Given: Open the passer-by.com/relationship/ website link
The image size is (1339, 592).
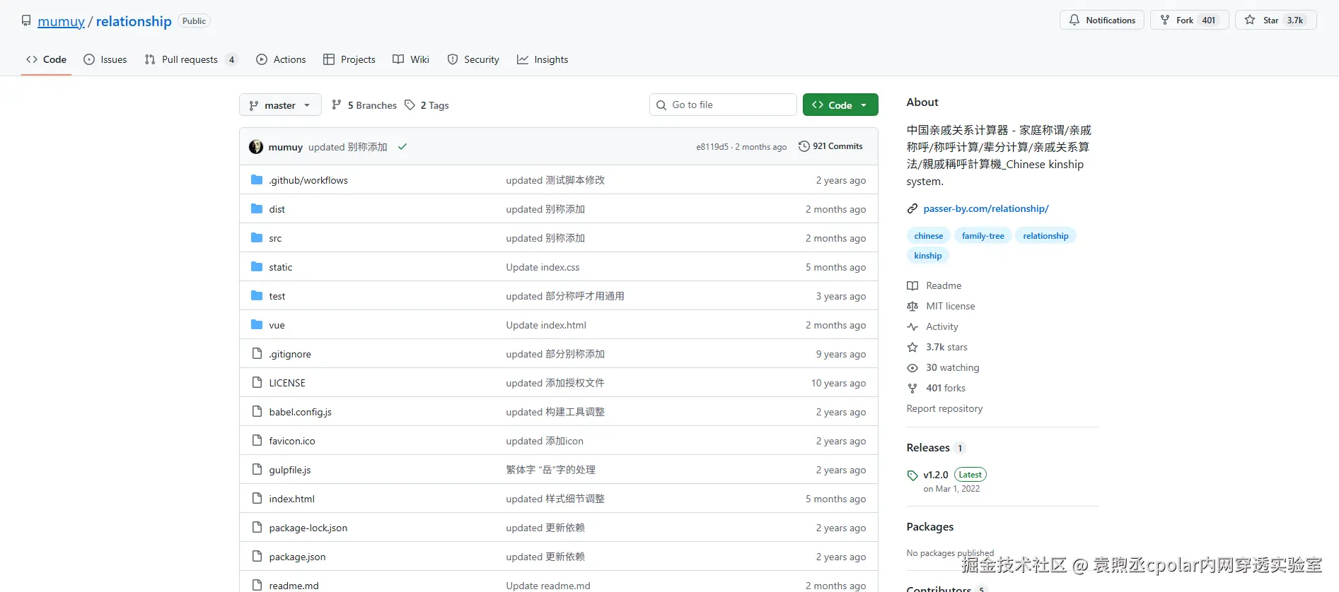Looking at the screenshot, I should click(986, 208).
